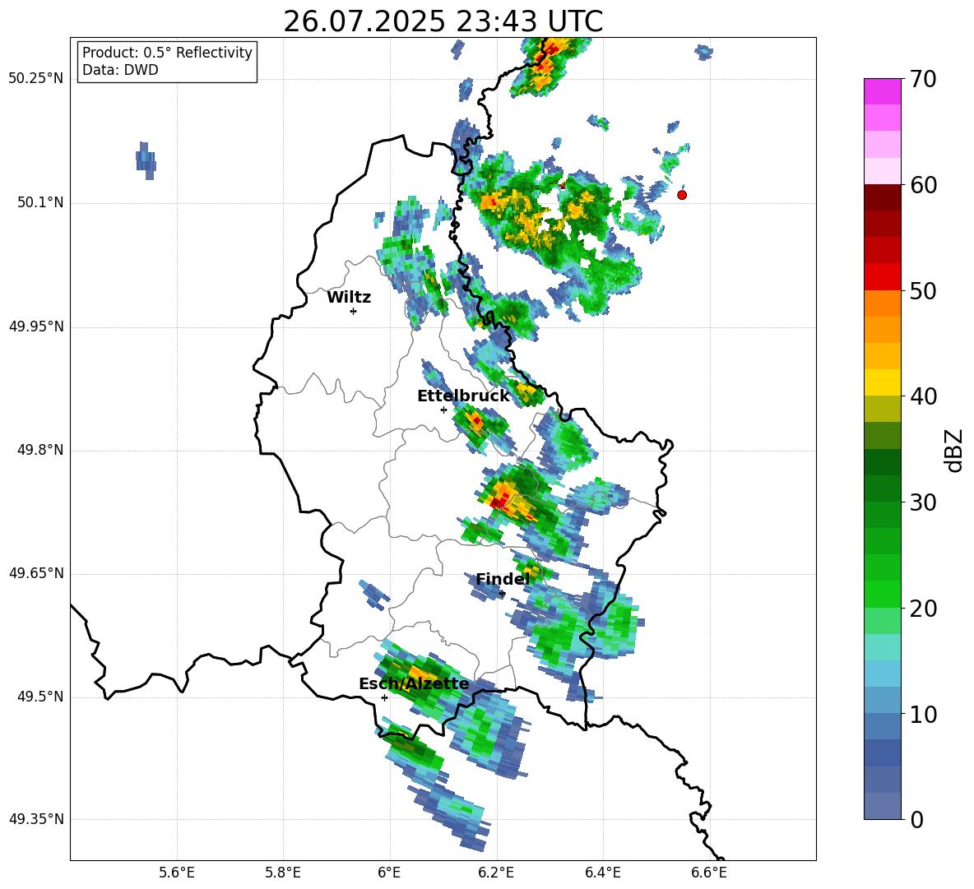This screenshot has height=889, width=974.
Task: Click the 49.35°N latitude tick label
Action: [35, 819]
